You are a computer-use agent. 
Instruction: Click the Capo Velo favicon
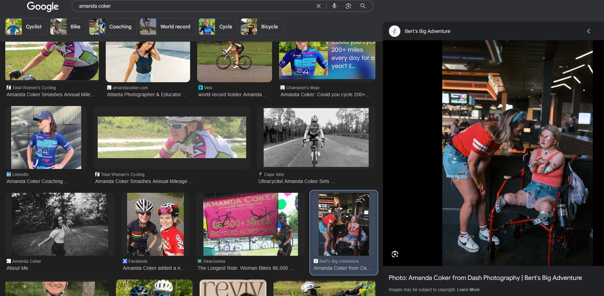tap(261, 174)
